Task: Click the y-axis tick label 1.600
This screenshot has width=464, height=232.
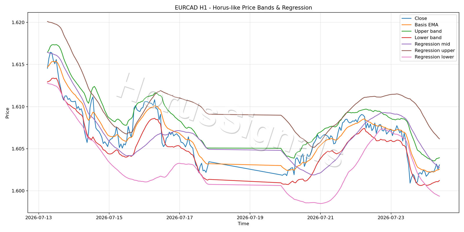Action: point(19,191)
